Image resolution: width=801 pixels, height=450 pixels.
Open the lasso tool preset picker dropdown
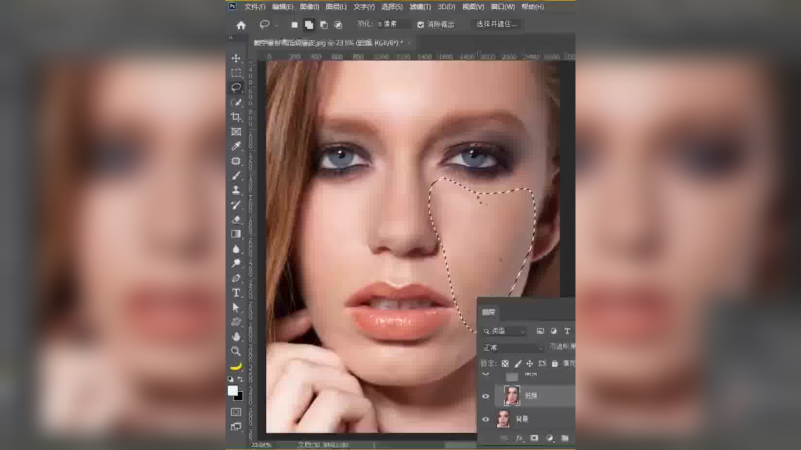click(277, 25)
